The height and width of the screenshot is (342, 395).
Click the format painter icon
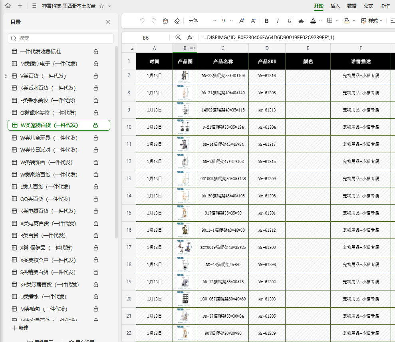(165, 21)
